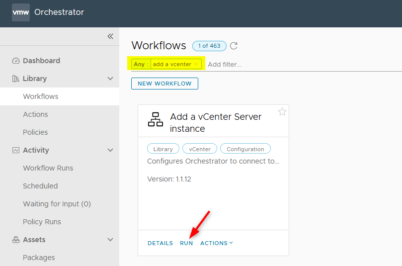The height and width of the screenshot is (266, 402).
Task: Collapse the sidebar with double chevron icon
Action: click(x=110, y=36)
